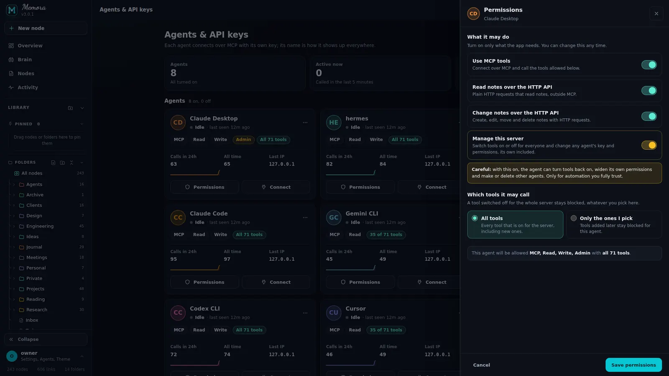Expand the Engineering folder
Viewport: 669px width, 376px height.
coord(14,226)
